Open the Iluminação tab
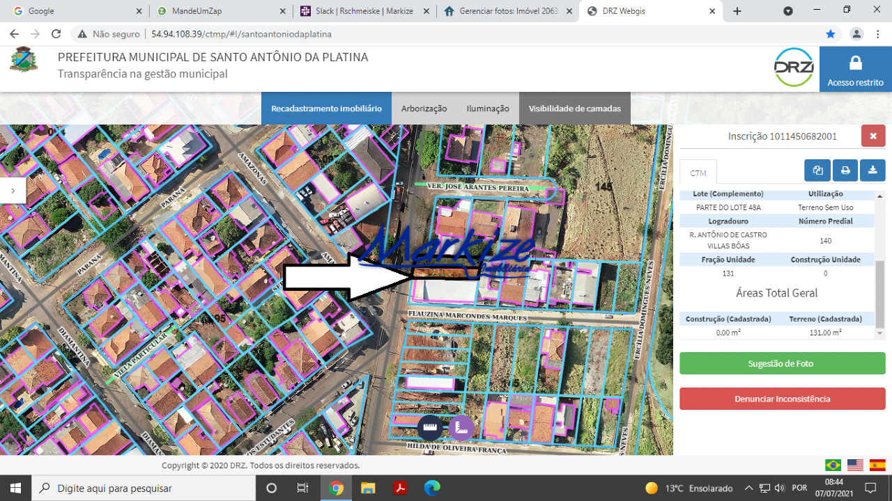 (488, 109)
